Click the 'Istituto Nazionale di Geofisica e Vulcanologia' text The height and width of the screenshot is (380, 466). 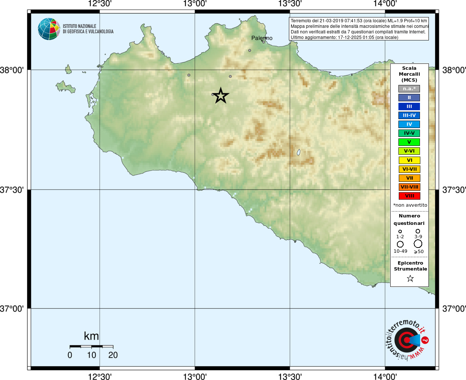[x=88, y=29]
